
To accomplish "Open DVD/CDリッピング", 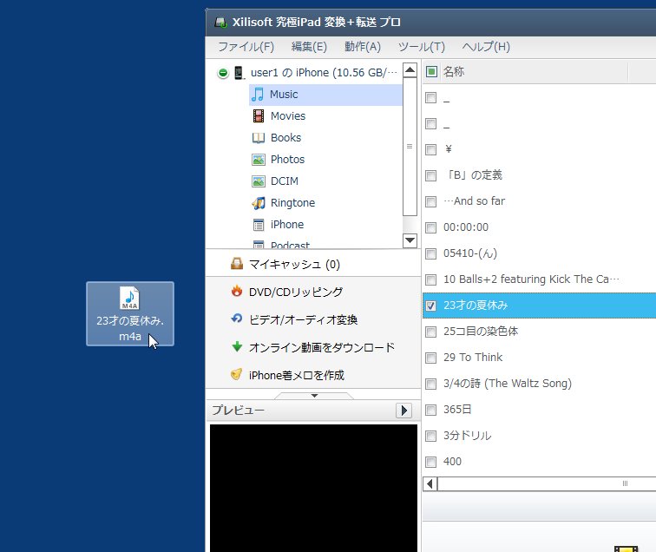I will (296, 292).
